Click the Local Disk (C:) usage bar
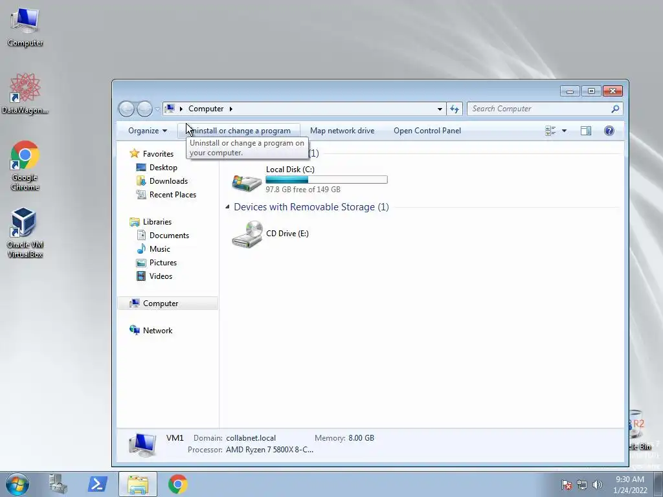The width and height of the screenshot is (663, 497). 326,180
